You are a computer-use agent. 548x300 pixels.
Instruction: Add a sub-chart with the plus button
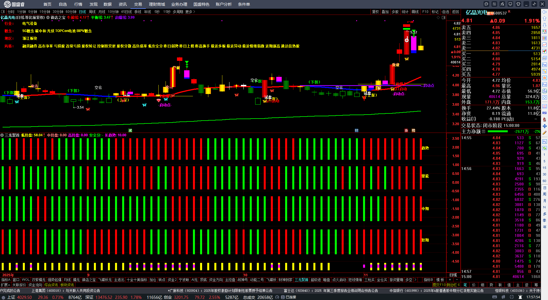click(x=450, y=280)
